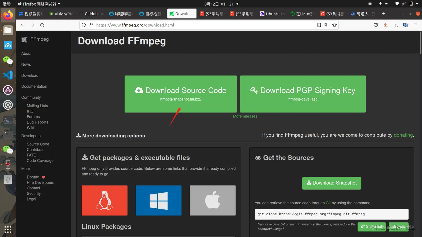Open the Terminal from the dock

coord(8,135)
